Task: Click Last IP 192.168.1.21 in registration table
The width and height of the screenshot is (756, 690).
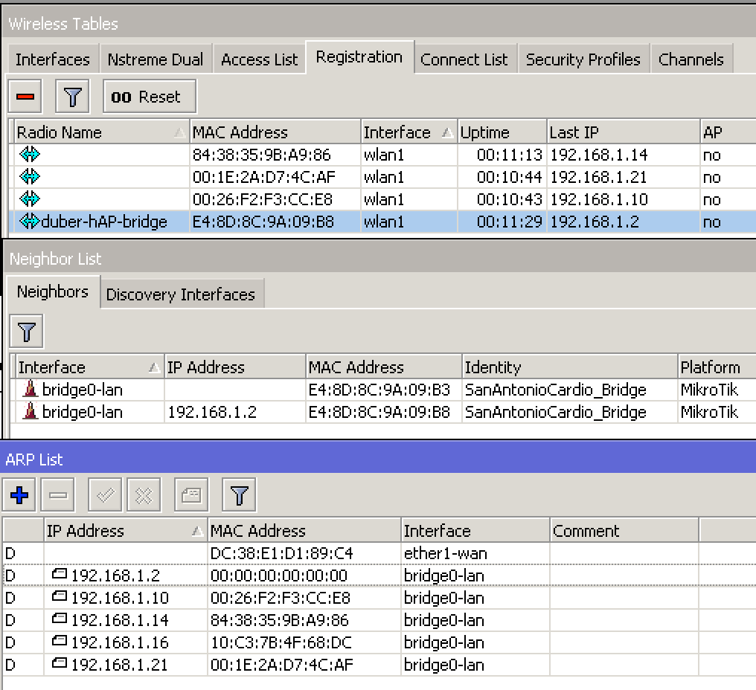Action: click(x=598, y=177)
